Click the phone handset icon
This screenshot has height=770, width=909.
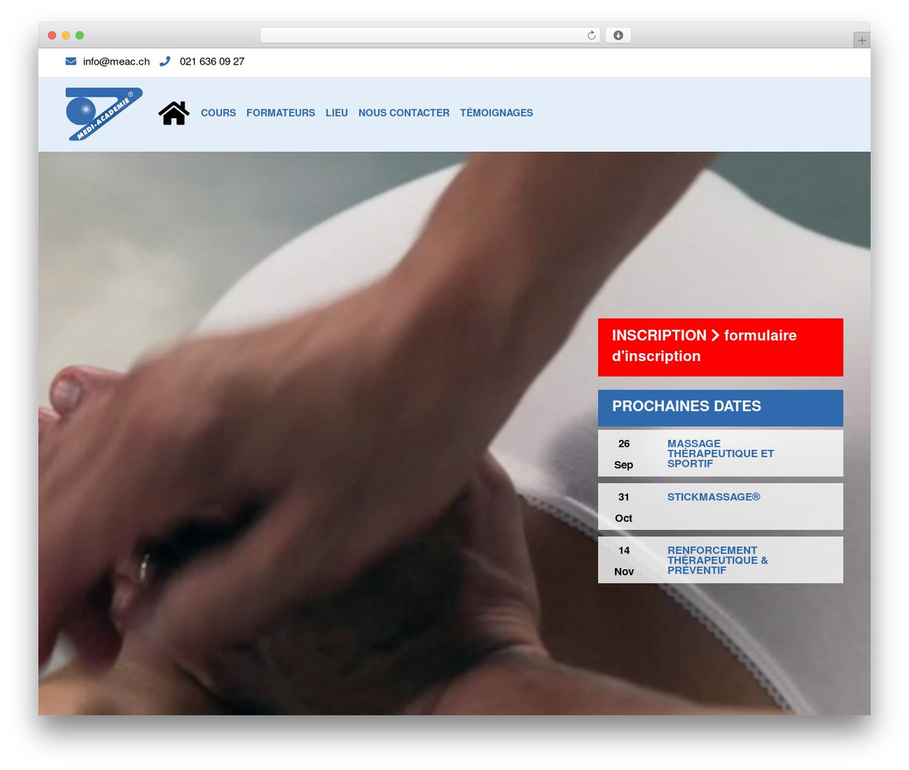click(x=165, y=61)
